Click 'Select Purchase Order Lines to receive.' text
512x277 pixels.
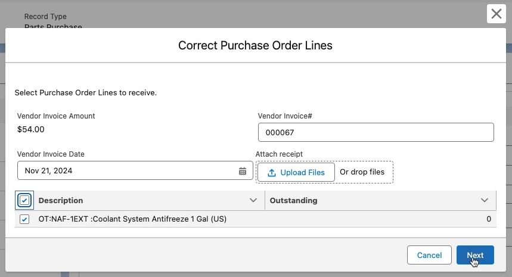tap(86, 93)
